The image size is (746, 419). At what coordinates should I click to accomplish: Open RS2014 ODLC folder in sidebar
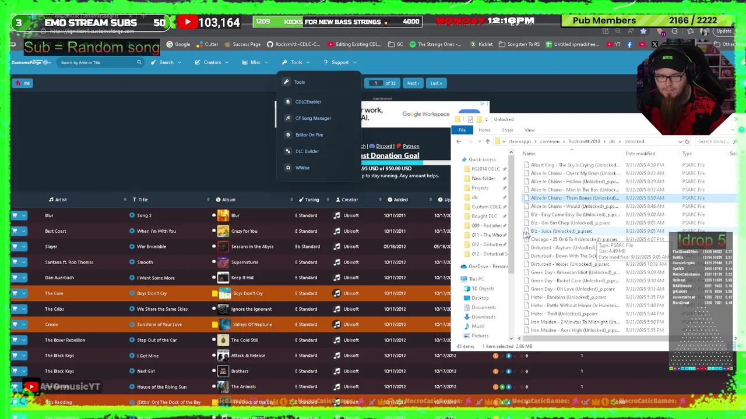485,169
